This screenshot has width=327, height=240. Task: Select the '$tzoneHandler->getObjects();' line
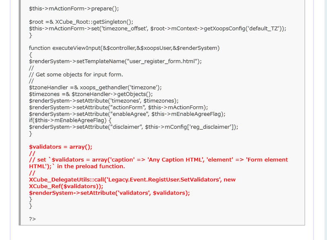click(x=91, y=94)
